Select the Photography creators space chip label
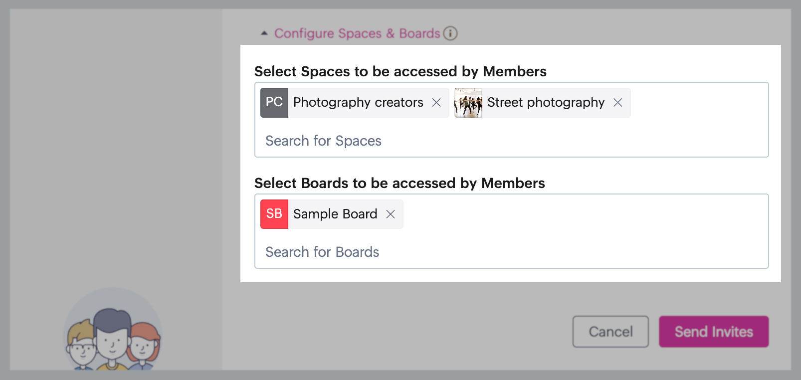The height and width of the screenshot is (380, 801). 358,103
